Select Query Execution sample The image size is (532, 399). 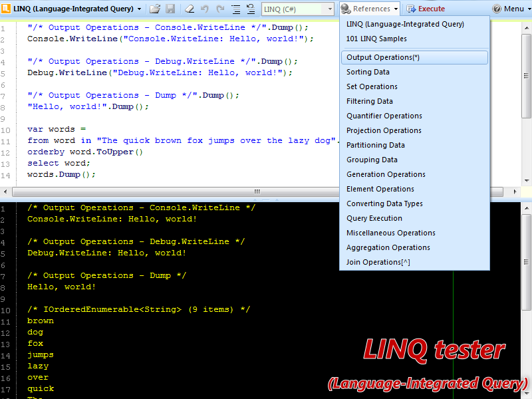(x=414, y=218)
